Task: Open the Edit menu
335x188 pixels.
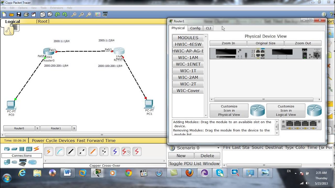Action: coord(12,8)
